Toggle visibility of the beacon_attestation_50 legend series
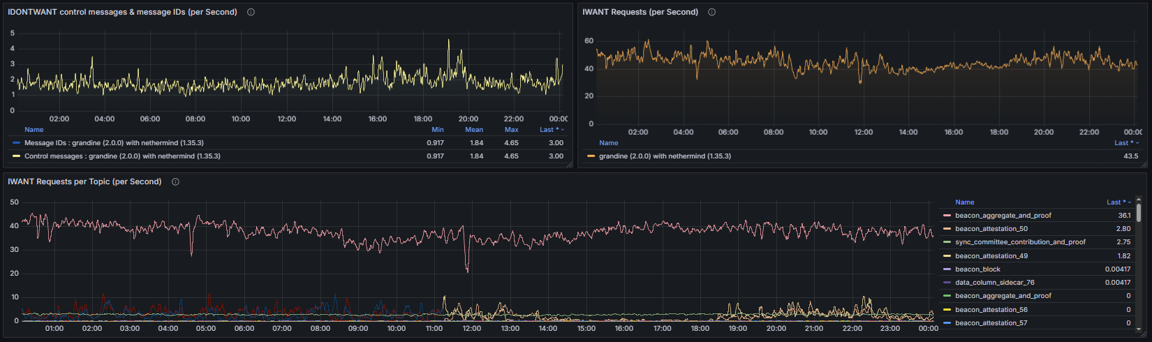 coord(991,229)
